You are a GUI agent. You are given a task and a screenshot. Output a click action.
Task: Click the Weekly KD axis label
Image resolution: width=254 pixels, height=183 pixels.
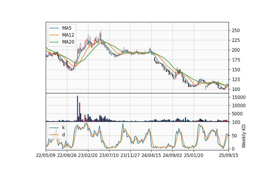pos(243,136)
